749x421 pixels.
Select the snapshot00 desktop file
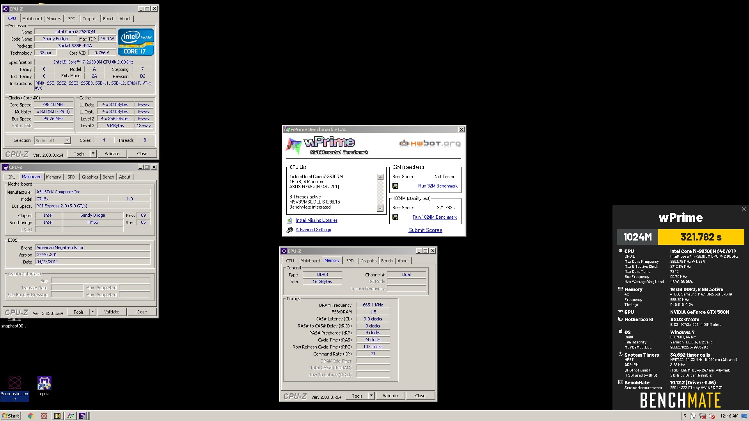coord(14,324)
